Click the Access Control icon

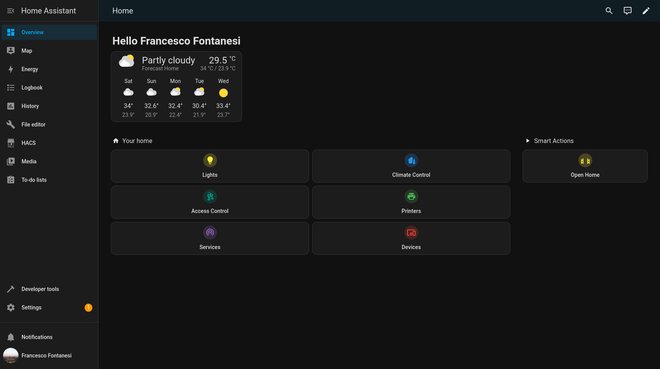click(x=210, y=197)
